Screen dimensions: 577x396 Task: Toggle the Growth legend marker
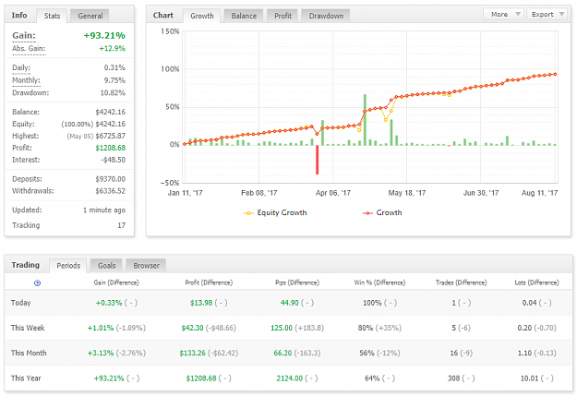(x=367, y=213)
